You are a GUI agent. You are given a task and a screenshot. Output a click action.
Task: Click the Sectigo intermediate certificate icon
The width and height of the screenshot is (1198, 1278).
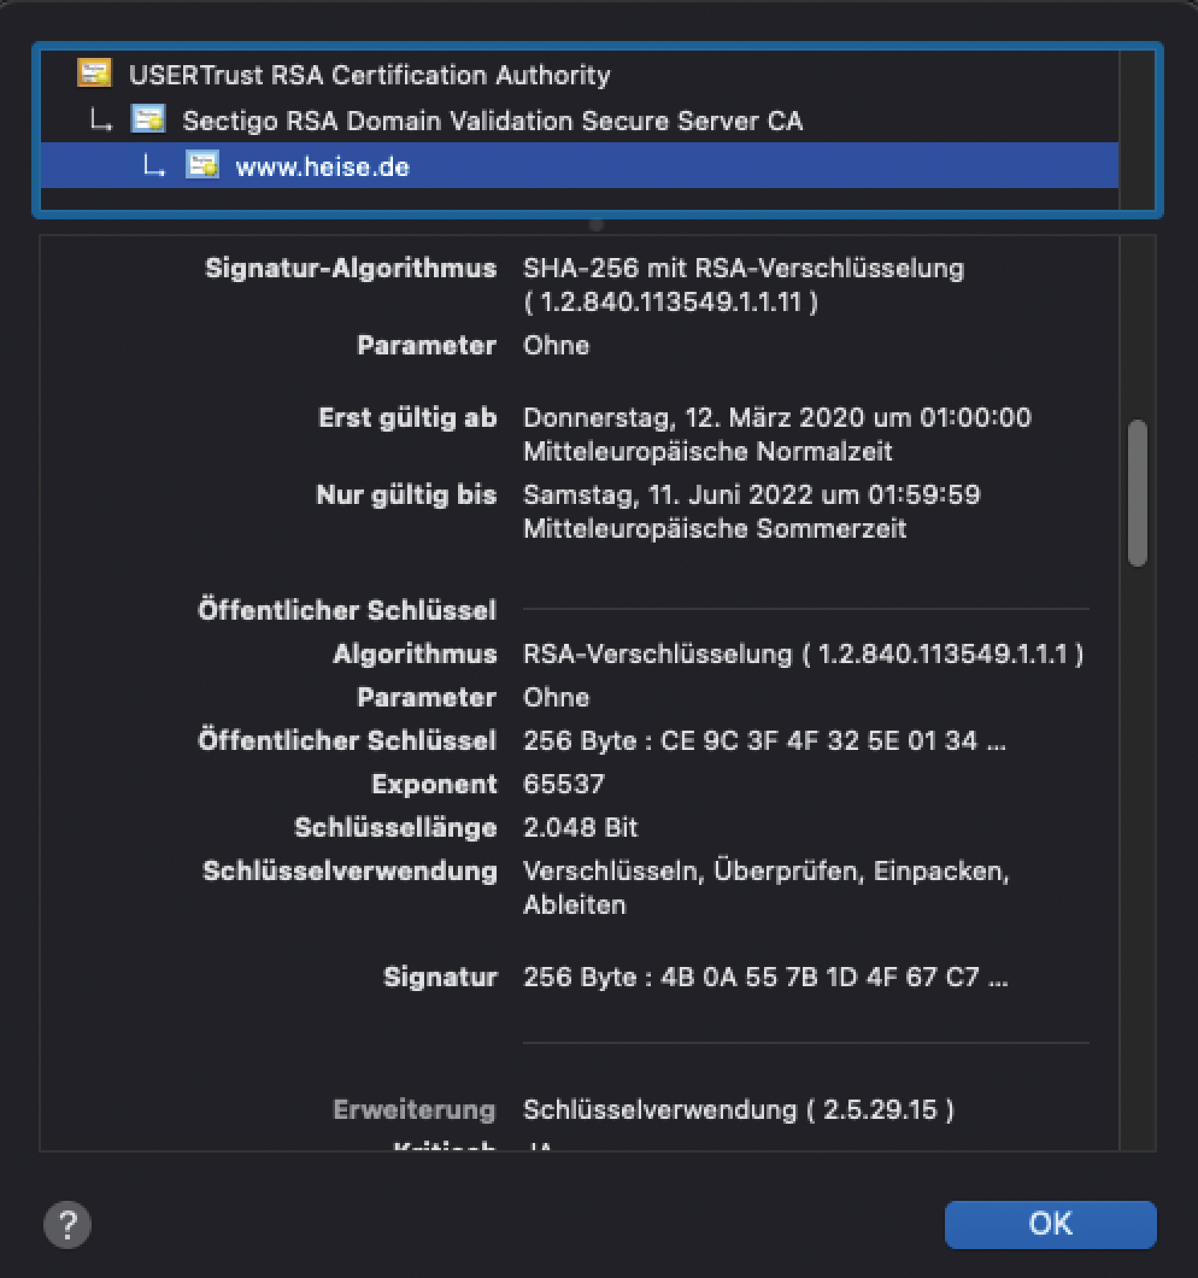(148, 119)
